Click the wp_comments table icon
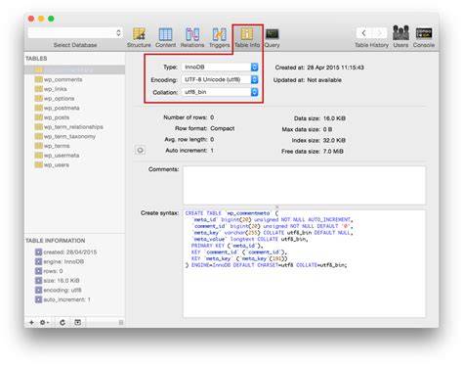The width and height of the screenshot is (463, 365). 39,79
